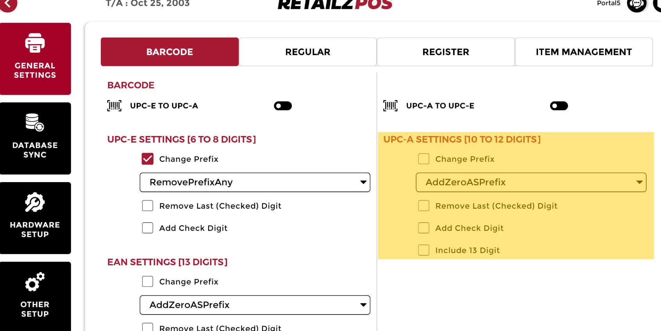Viewport: 661px width, 331px height.
Task: Check UPC-E Add Check Digit box
Action: [148, 228]
